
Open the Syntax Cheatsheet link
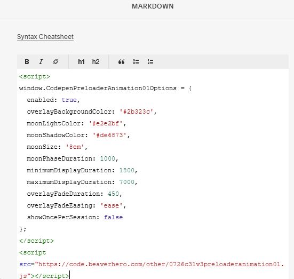point(45,37)
